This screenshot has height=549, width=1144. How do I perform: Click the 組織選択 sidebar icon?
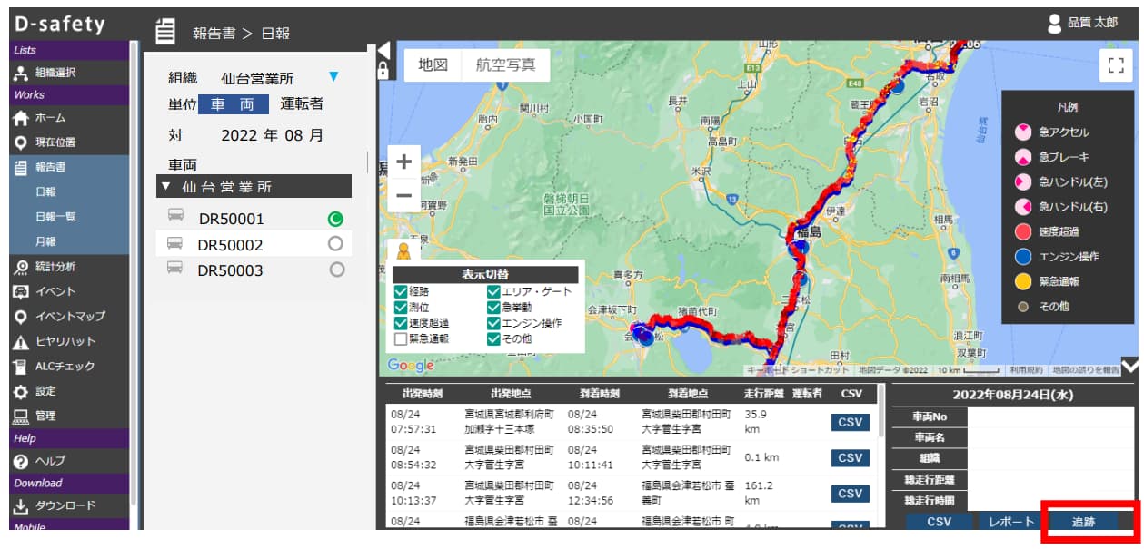pos(21,74)
